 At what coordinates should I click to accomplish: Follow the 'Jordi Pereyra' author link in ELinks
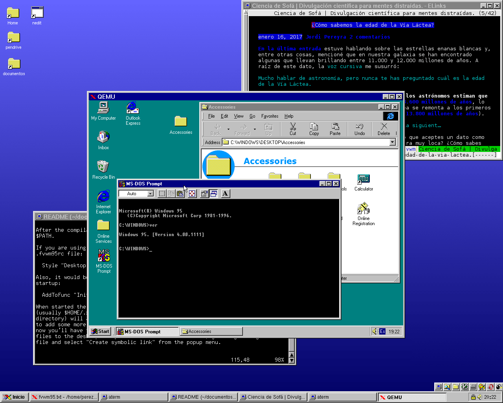(326, 37)
